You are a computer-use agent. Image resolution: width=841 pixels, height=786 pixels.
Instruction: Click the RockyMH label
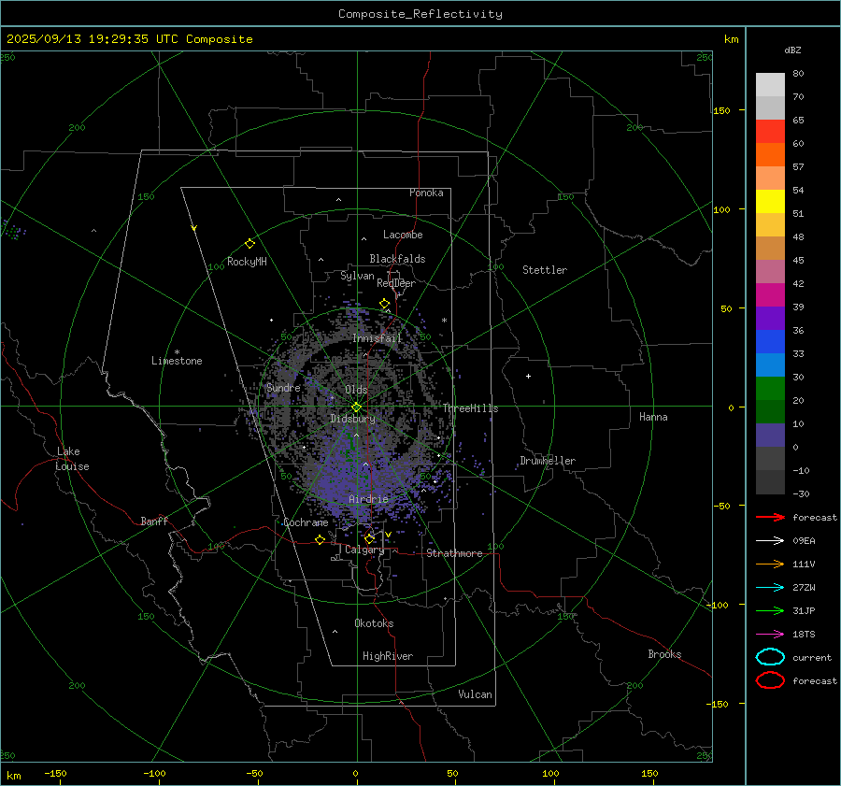247,262
